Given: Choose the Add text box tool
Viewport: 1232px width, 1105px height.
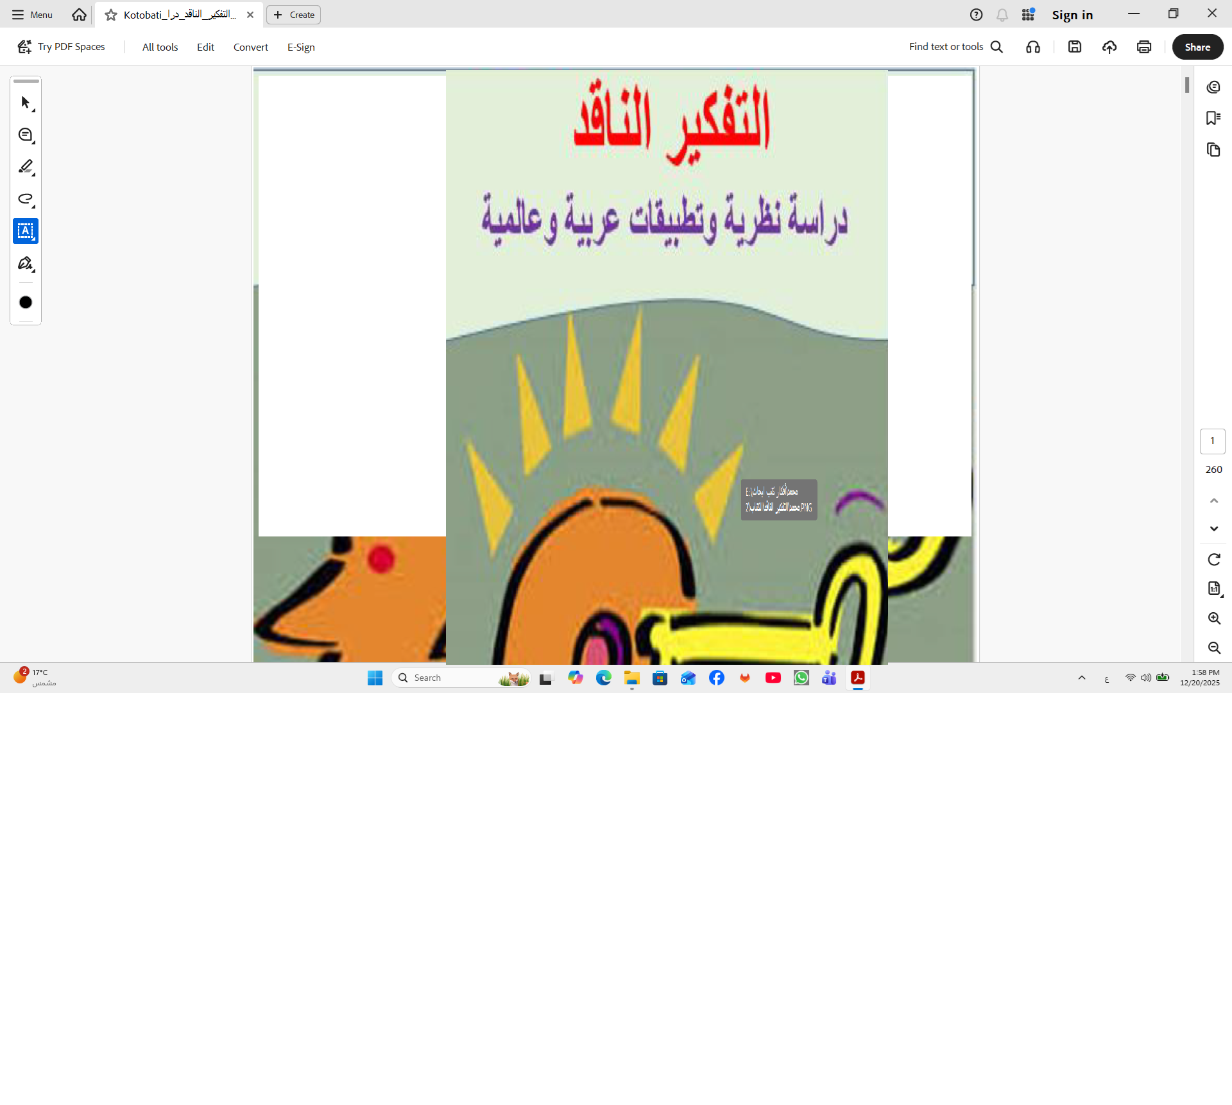Looking at the screenshot, I should tap(26, 231).
